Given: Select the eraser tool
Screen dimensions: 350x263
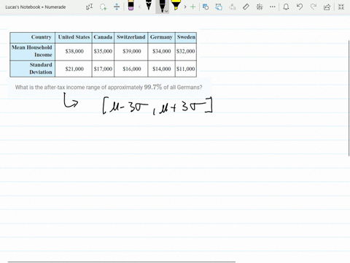Looking at the screenshot, I should tap(131, 6).
